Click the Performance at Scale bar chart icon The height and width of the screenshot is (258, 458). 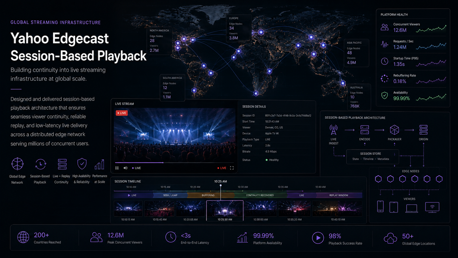click(99, 164)
